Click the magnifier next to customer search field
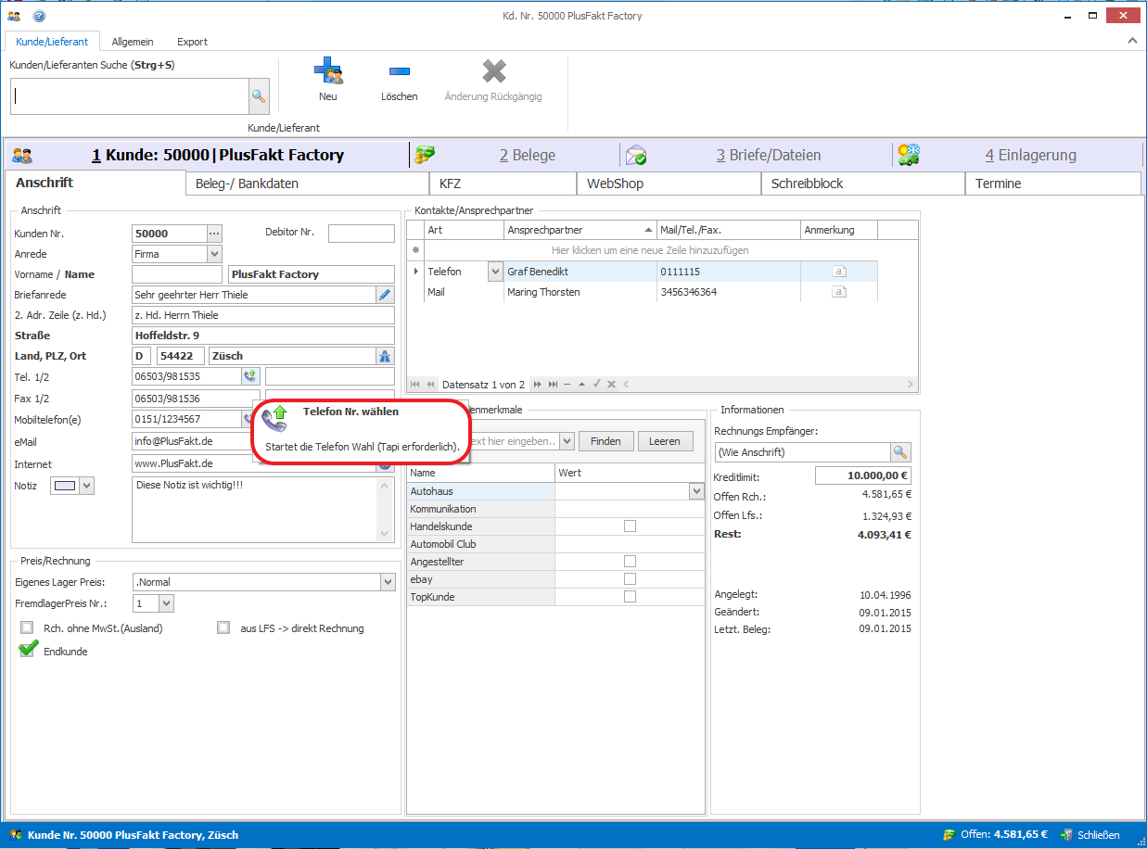This screenshot has height=849, width=1147. (x=259, y=96)
